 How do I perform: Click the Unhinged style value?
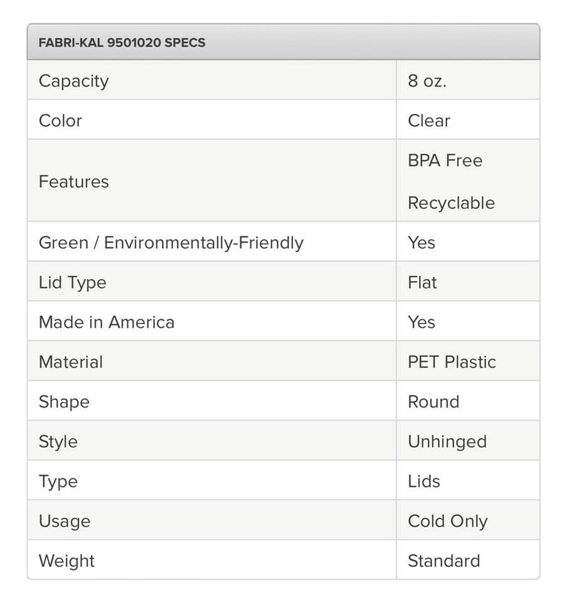click(447, 441)
